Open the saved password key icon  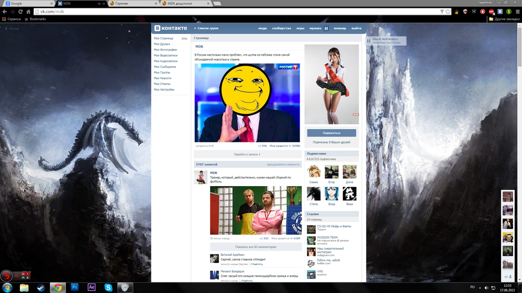click(442, 11)
